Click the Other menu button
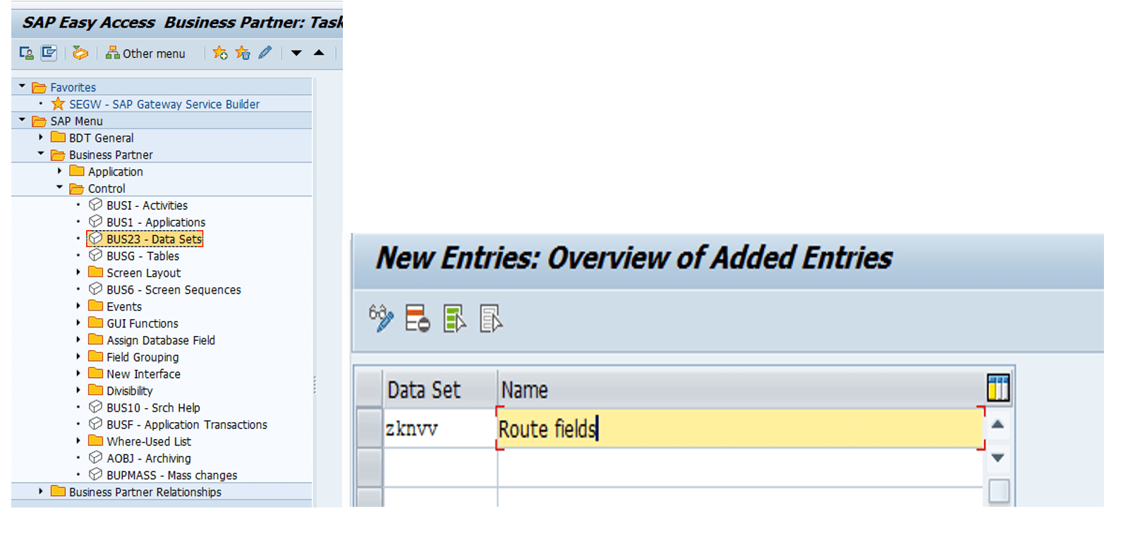The image size is (1135, 540). click(x=145, y=53)
